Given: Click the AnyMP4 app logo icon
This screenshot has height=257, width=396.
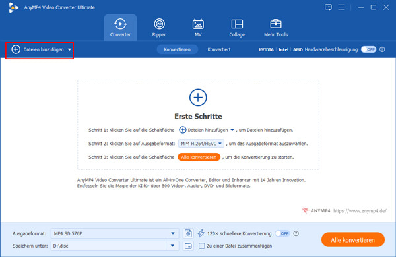Looking at the screenshot, I should [x=13, y=7].
